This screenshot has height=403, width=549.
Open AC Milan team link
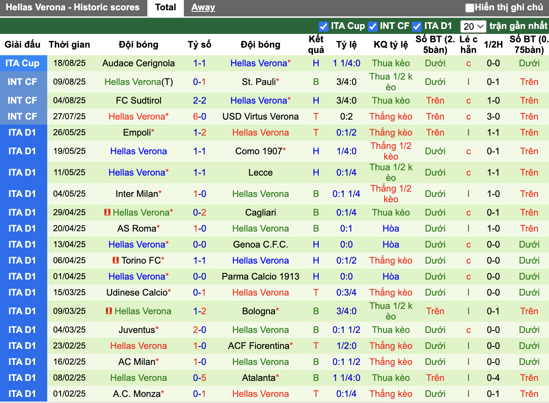137,362
